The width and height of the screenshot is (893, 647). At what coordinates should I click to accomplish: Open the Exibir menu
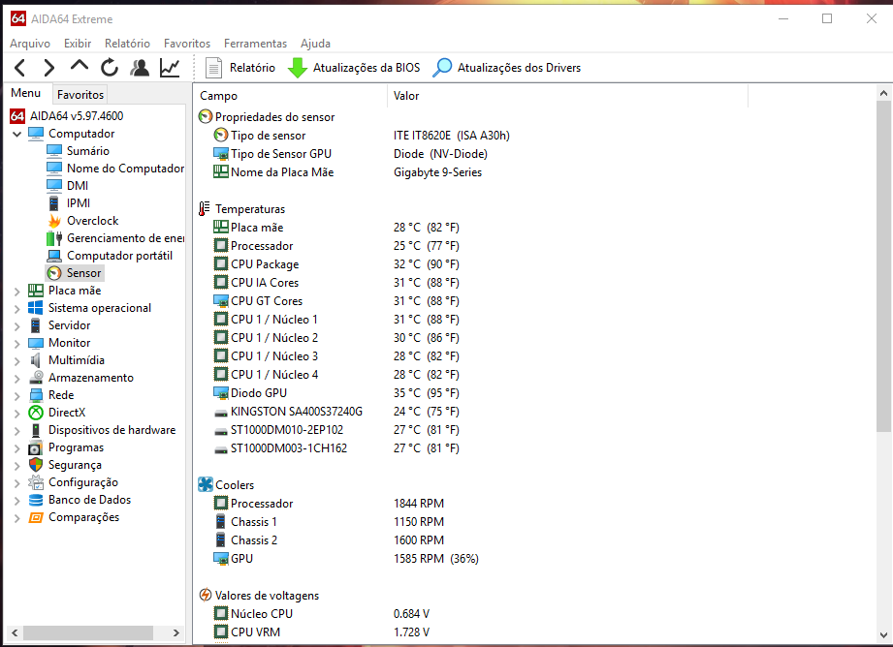(78, 44)
